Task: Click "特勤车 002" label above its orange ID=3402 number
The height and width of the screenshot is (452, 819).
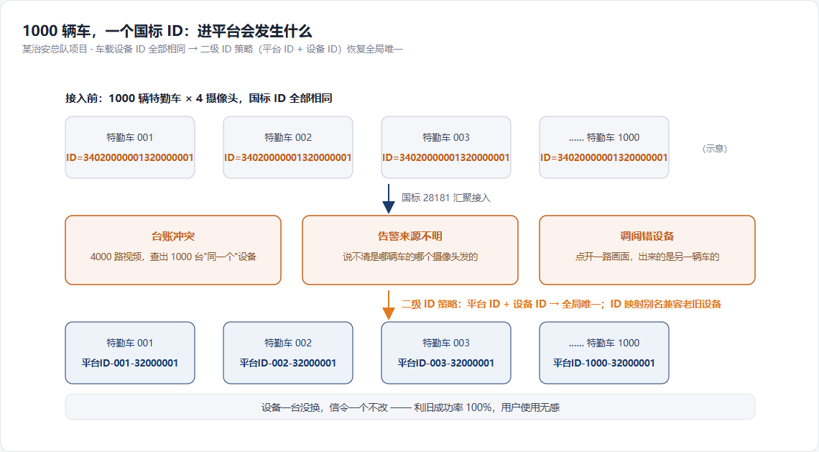Action: [x=288, y=137]
